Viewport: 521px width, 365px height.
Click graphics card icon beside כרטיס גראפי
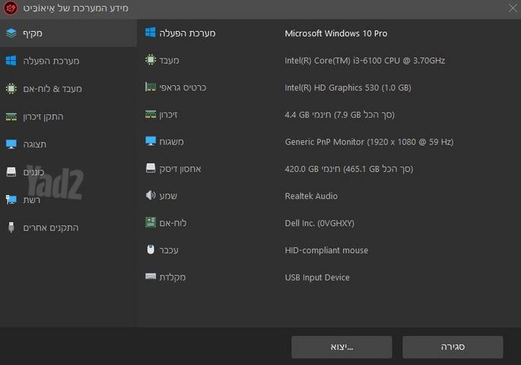[x=151, y=87]
